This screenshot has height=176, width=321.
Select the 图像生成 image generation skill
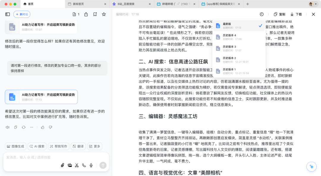(15, 146)
